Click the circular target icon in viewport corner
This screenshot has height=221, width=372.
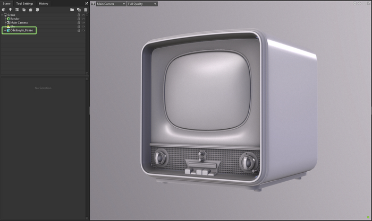pos(354,3)
